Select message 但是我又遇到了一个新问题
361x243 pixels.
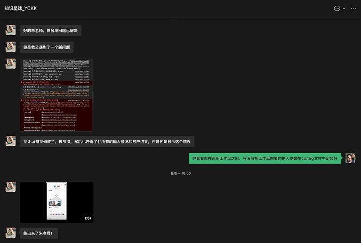coord(46,47)
